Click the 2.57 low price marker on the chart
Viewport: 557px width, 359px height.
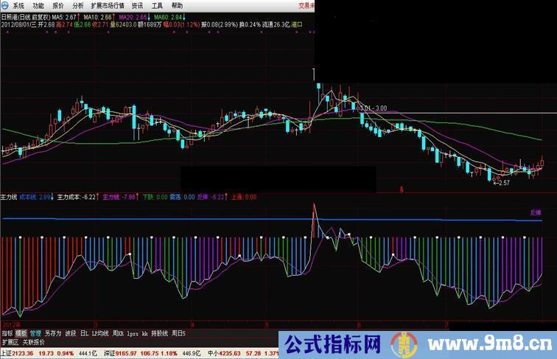501,183
